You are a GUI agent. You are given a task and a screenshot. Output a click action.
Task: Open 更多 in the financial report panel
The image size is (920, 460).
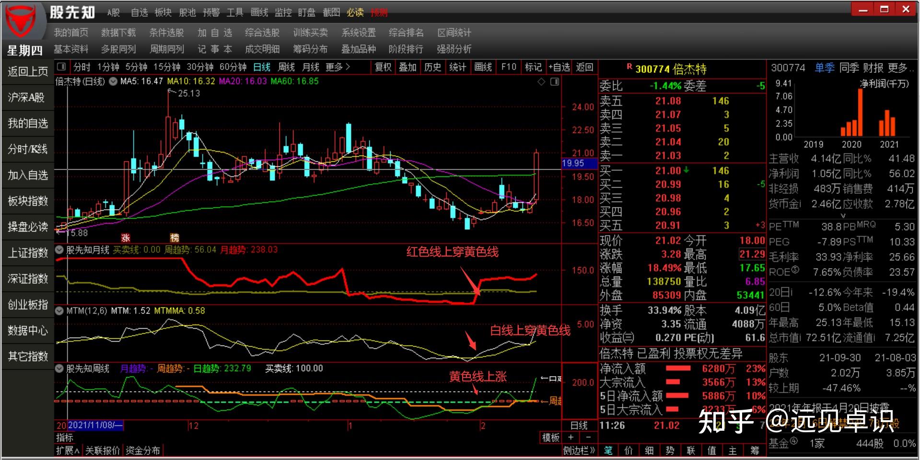pyautogui.click(x=900, y=68)
